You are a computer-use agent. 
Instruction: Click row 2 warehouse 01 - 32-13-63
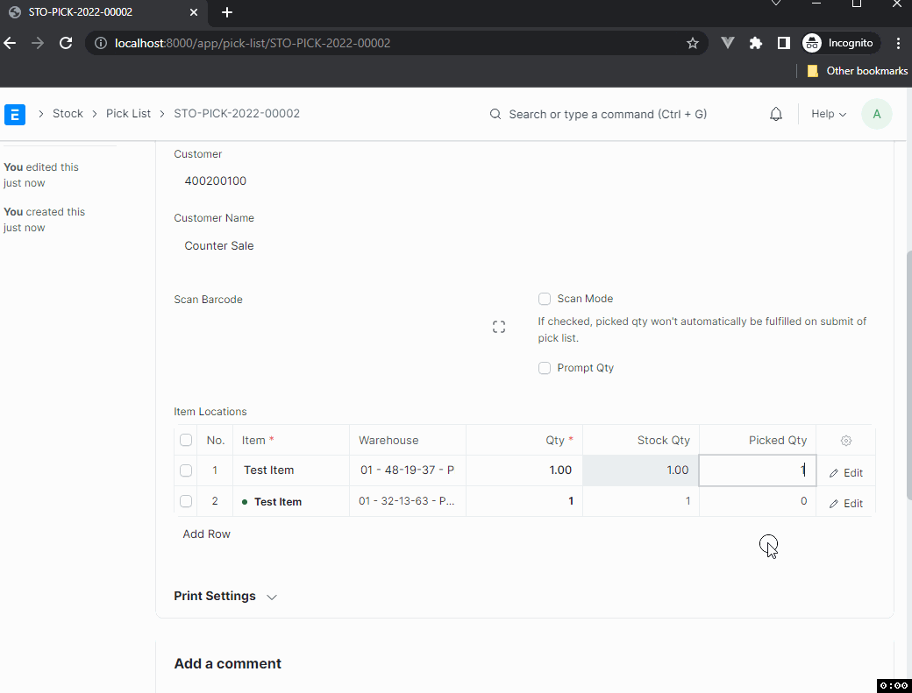coord(407,501)
